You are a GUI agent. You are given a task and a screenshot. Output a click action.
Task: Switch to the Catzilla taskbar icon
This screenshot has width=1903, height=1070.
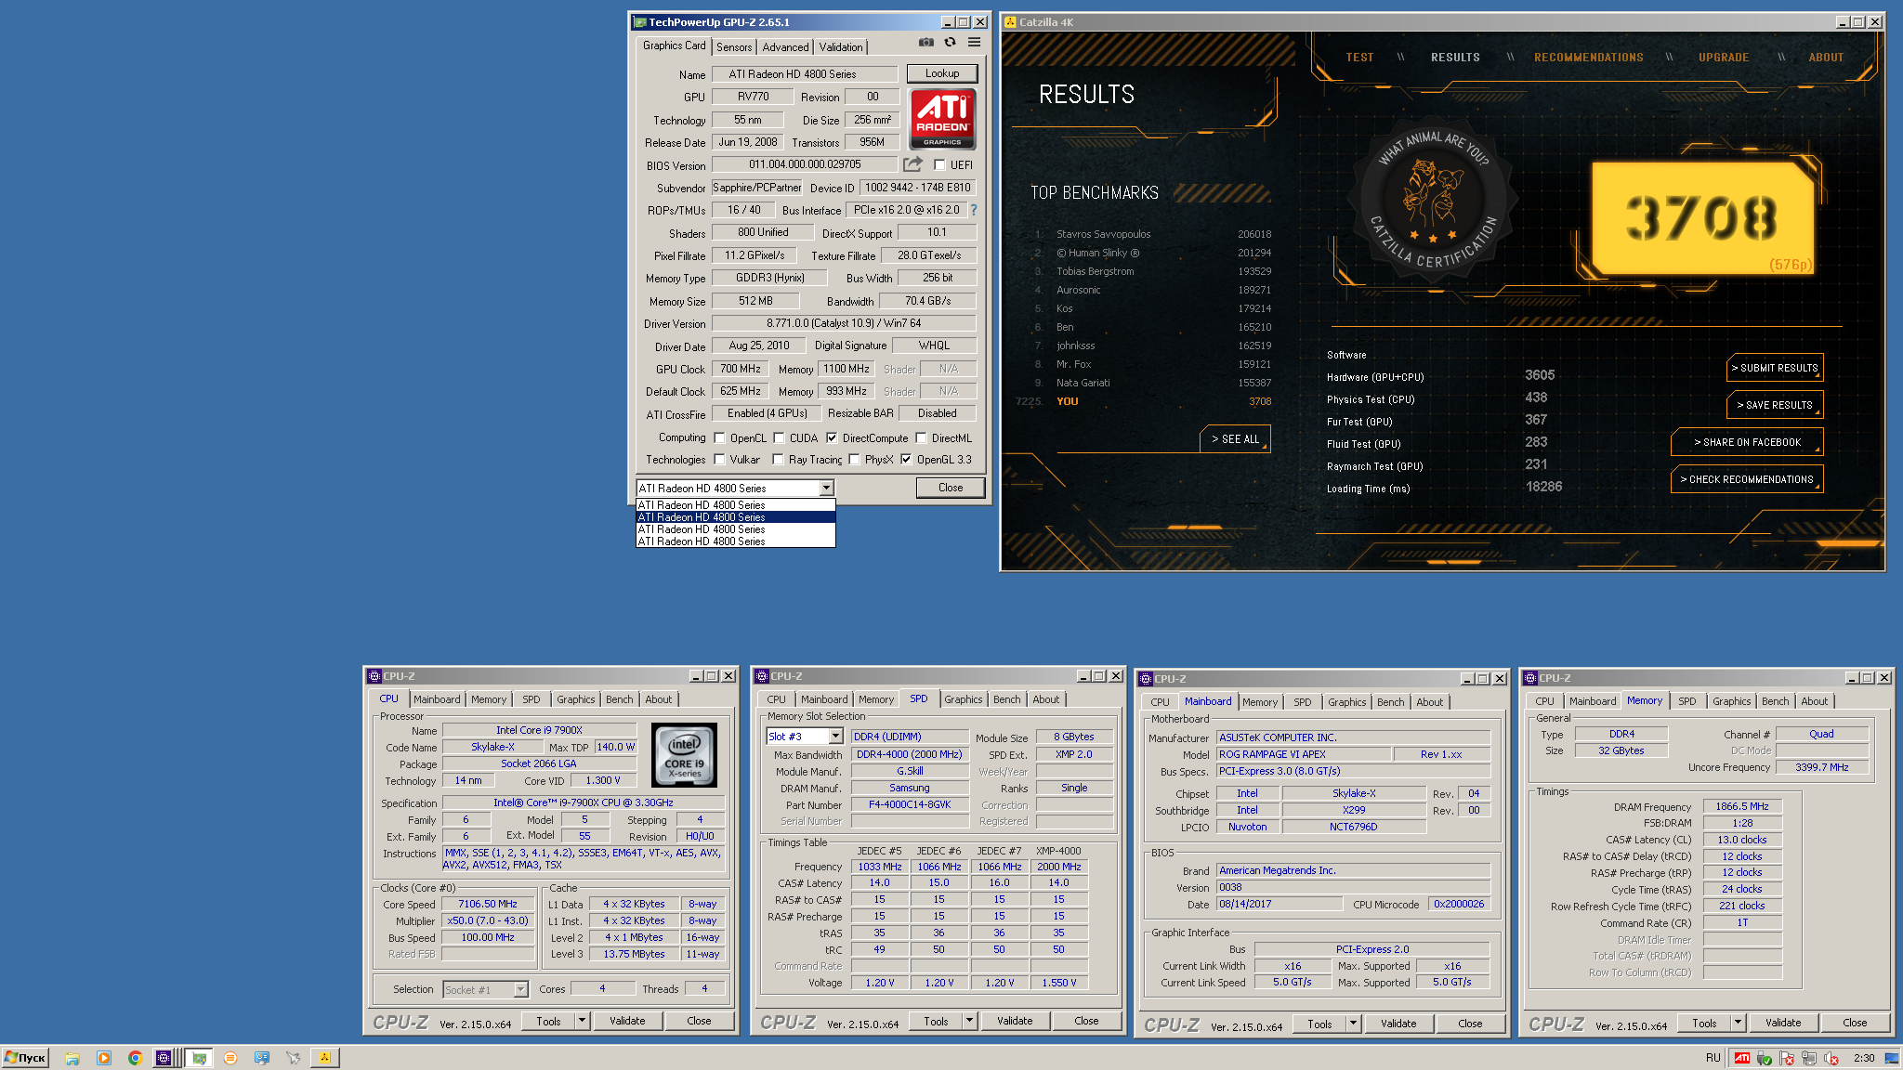pyautogui.click(x=324, y=1058)
